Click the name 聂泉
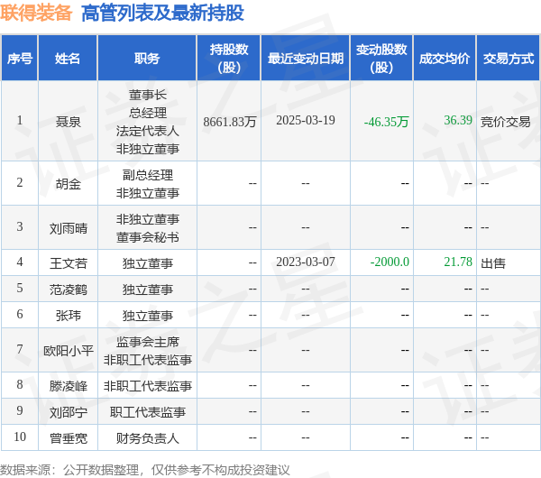This screenshot has height=478, width=541. pyautogui.click(x=68, y=122)
